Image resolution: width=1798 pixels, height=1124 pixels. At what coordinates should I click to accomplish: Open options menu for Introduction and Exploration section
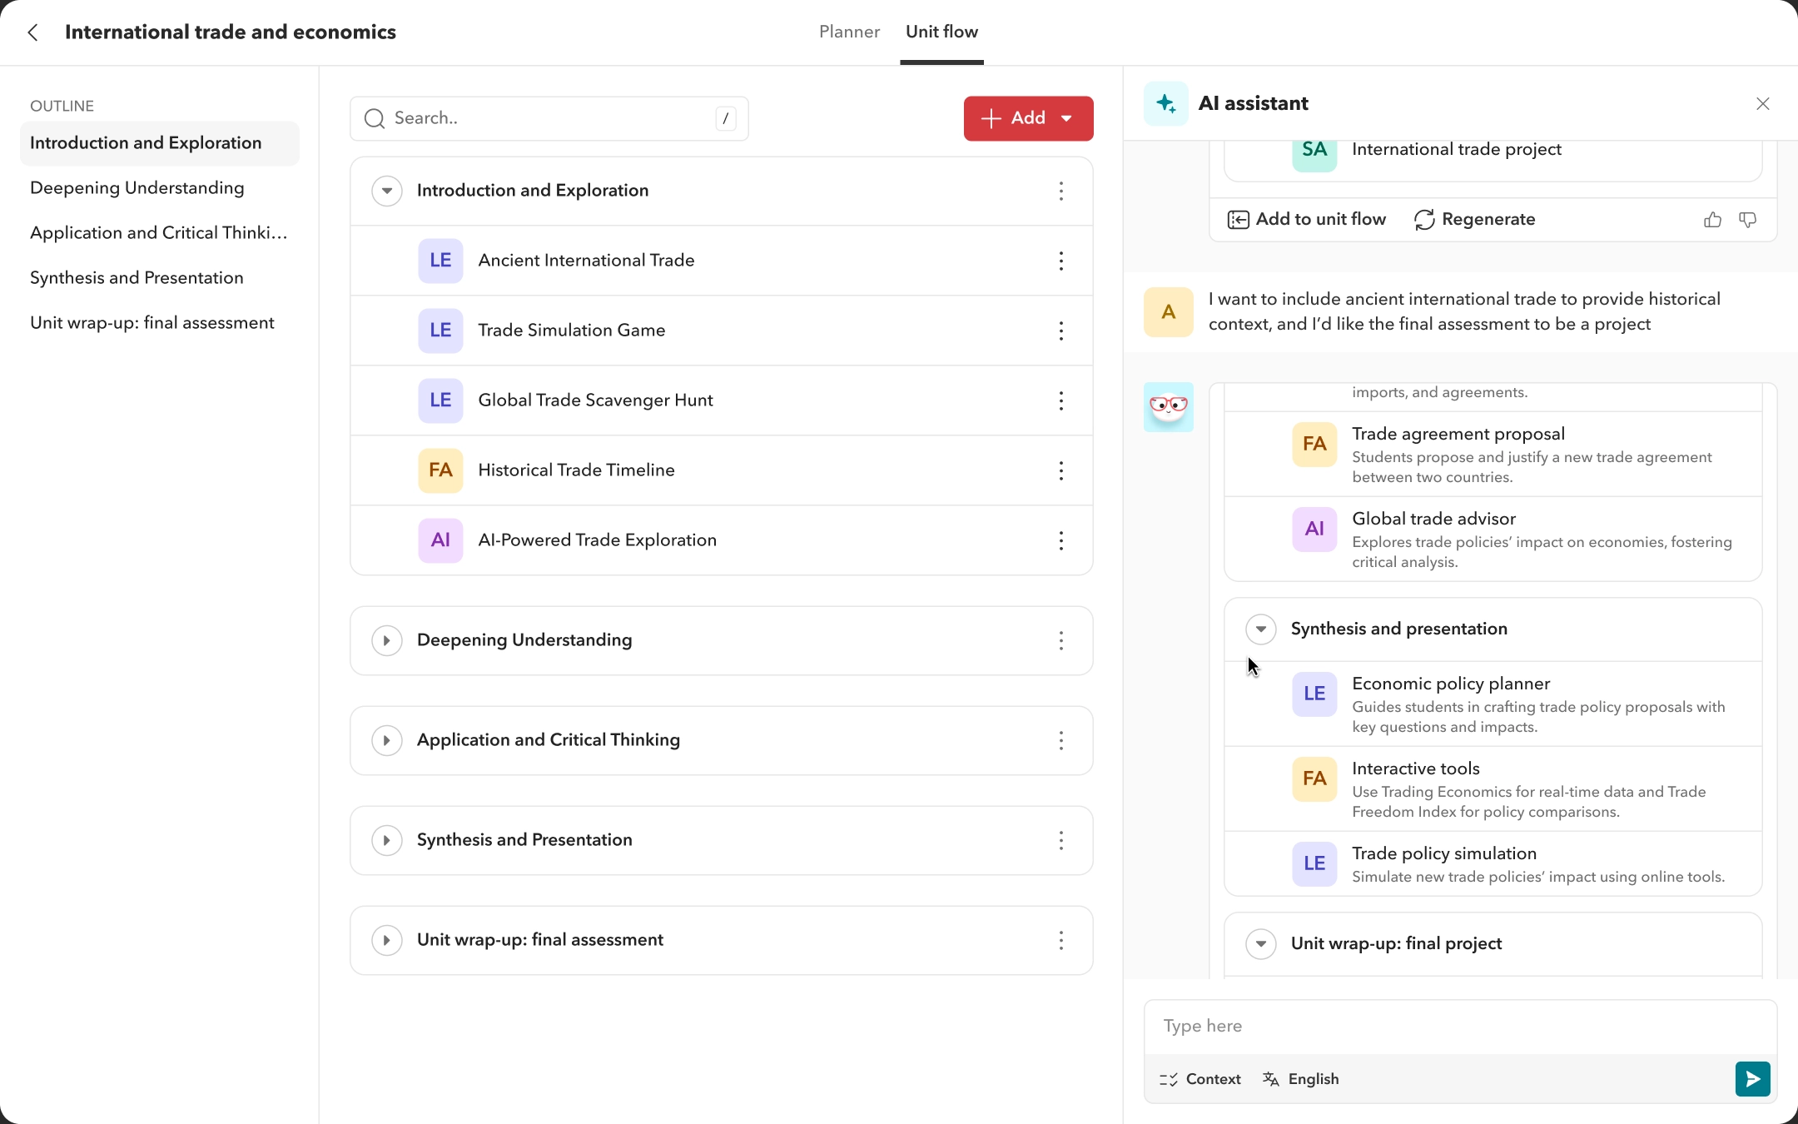click(x=1060, y=191)
